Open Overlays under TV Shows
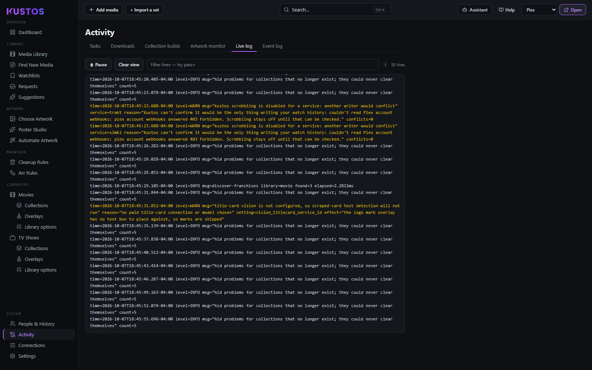Screen dimensions: 592x370 (34, 259)
